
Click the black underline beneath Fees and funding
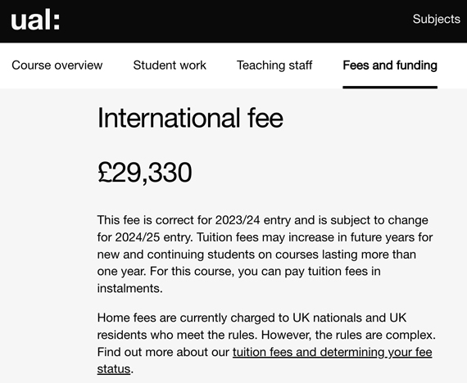(x=390, y=88)
